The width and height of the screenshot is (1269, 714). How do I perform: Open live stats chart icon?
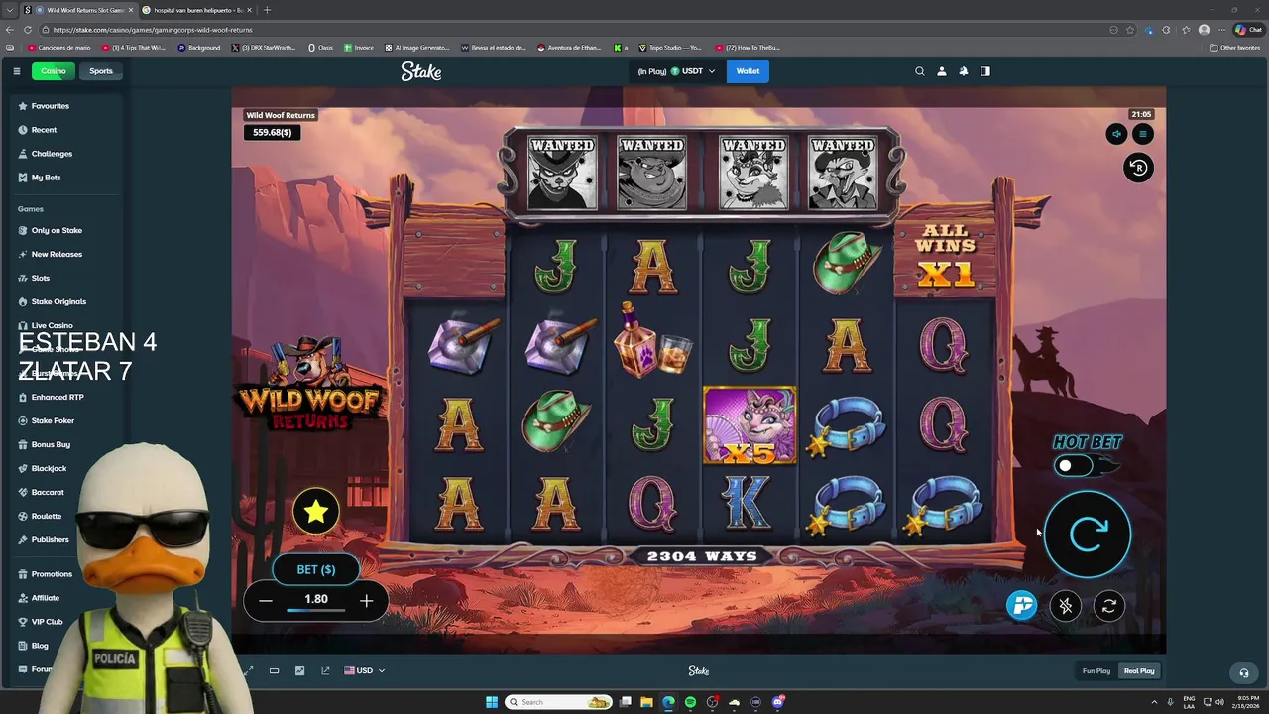click(x=299, y=671)
